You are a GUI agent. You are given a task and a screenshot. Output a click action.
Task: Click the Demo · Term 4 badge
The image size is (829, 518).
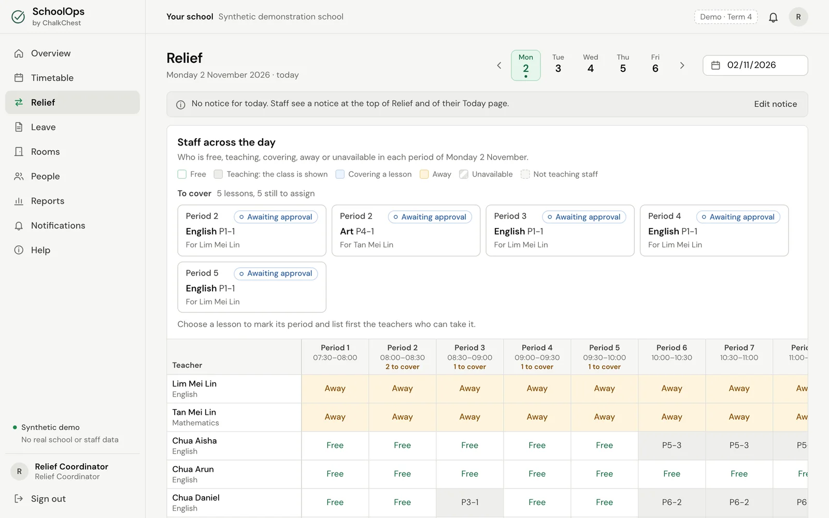726,17
